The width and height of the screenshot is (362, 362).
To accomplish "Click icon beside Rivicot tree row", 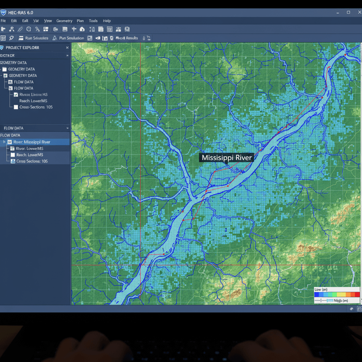I will point(16,95).
